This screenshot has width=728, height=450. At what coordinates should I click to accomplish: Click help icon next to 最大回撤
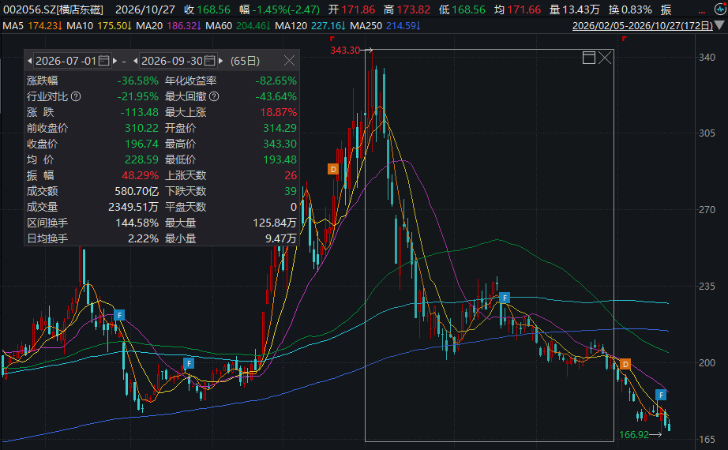click(x=214, y=96)
